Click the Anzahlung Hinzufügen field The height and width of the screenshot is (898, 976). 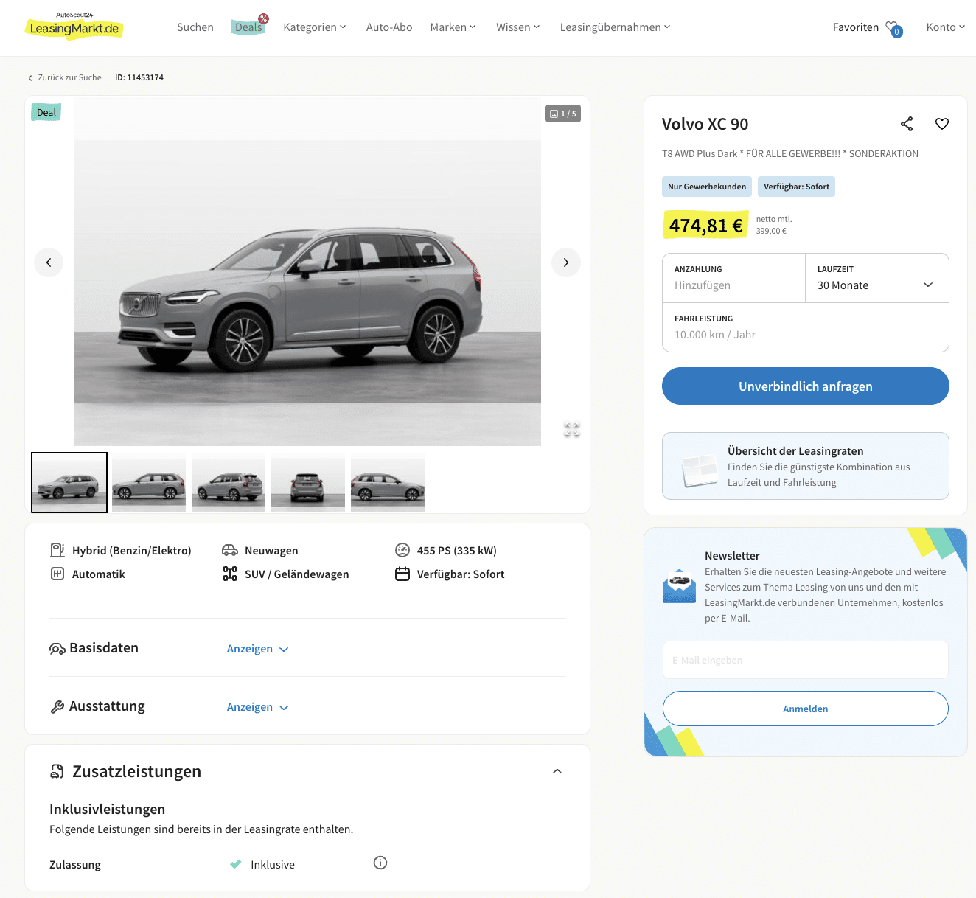click(x=733, y=278)
